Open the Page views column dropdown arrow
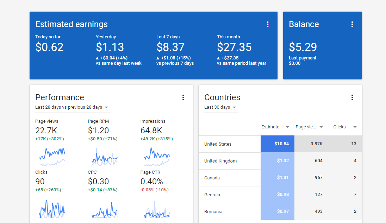 321,127
